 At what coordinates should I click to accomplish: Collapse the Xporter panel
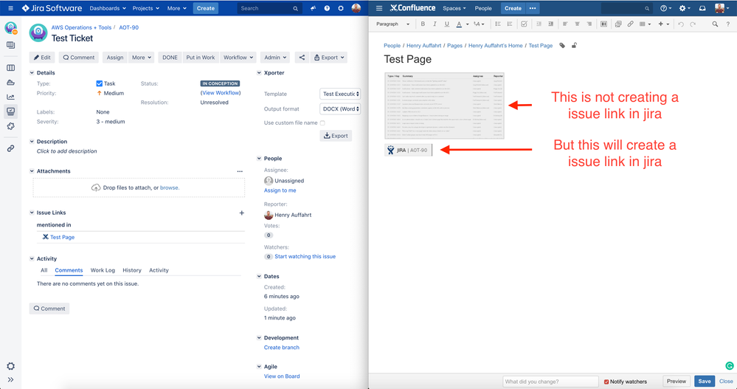pyautogui.click(x=259, y=73)
